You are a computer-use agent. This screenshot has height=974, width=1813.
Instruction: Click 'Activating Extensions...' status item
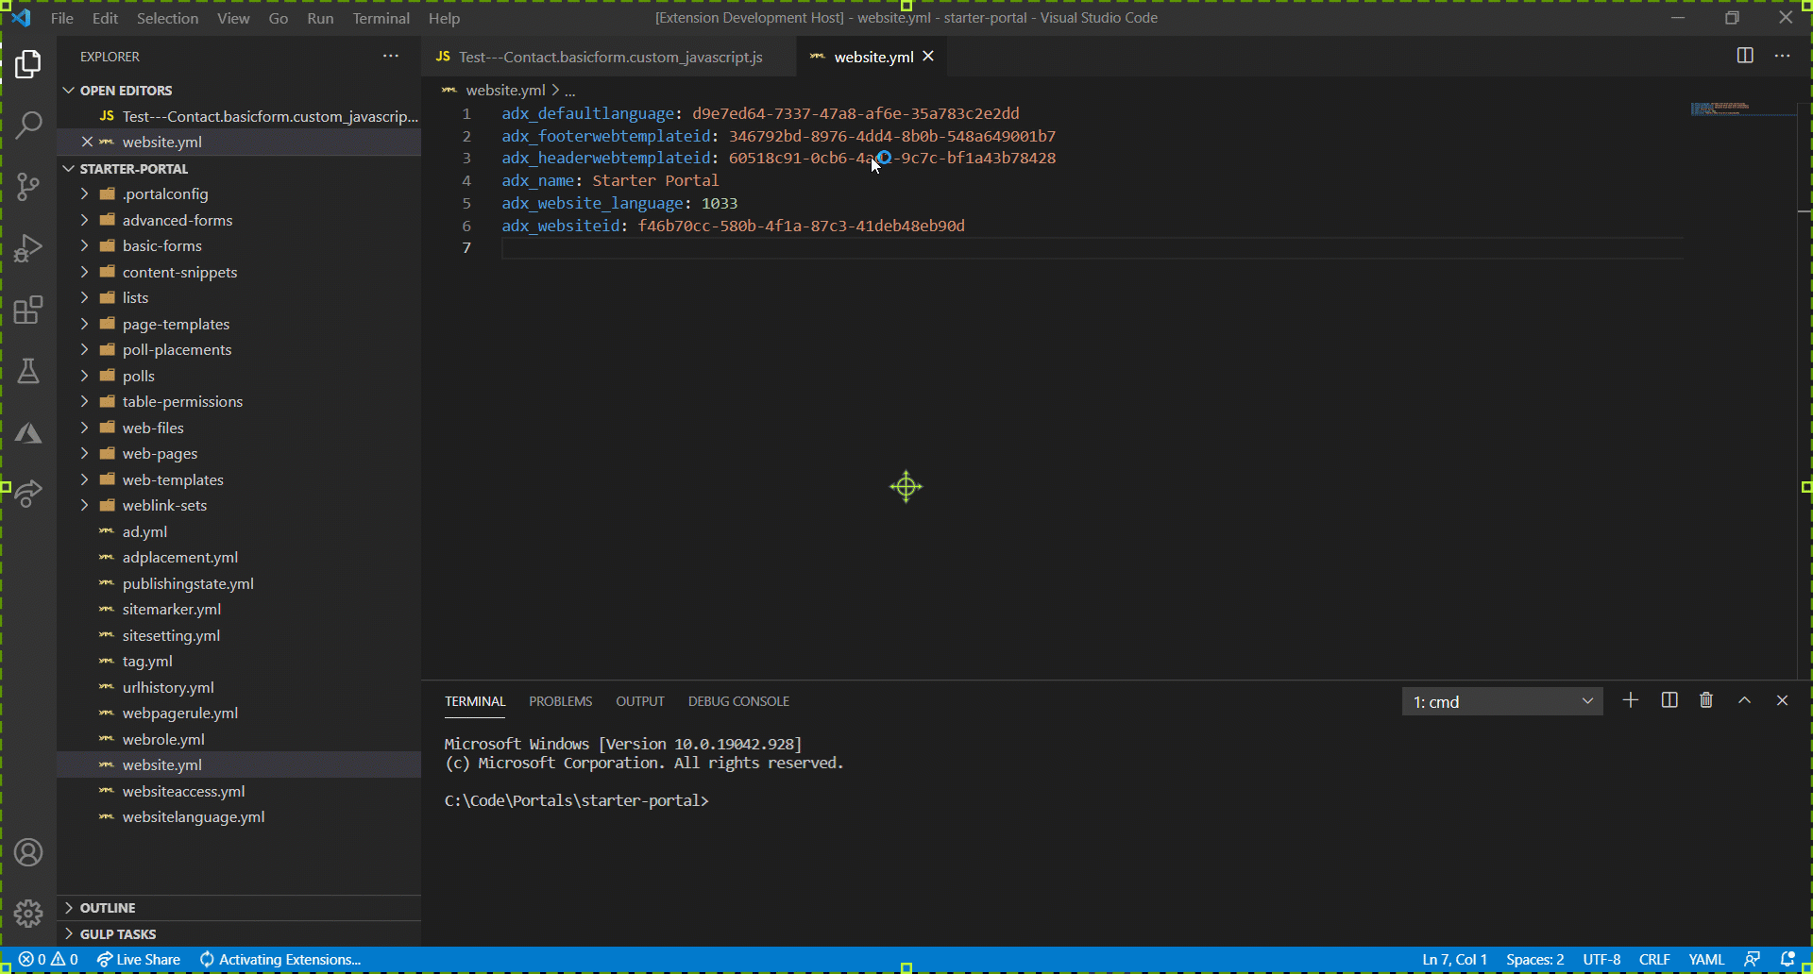click(x=280, y=959)
